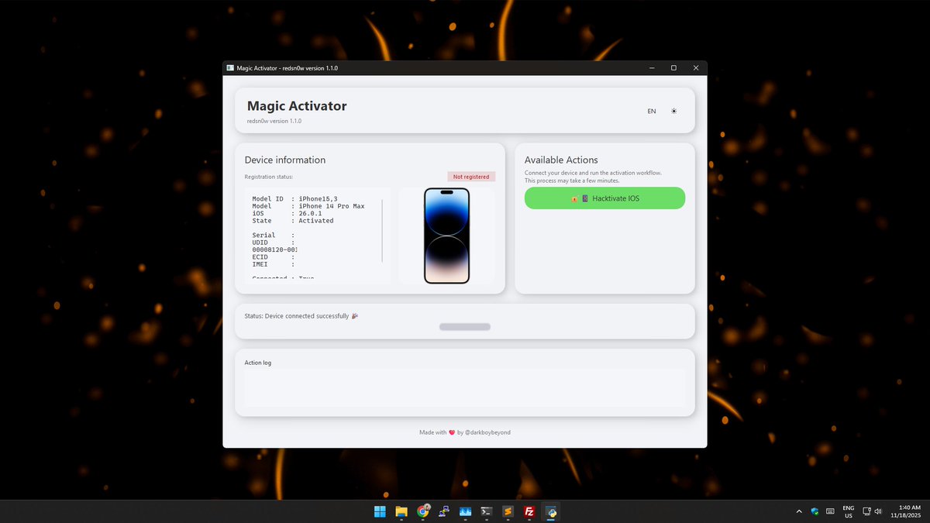Open the Terminal taskbar icon
The width and height of the screenshot is (930, 523).
[x=486, y=511]
